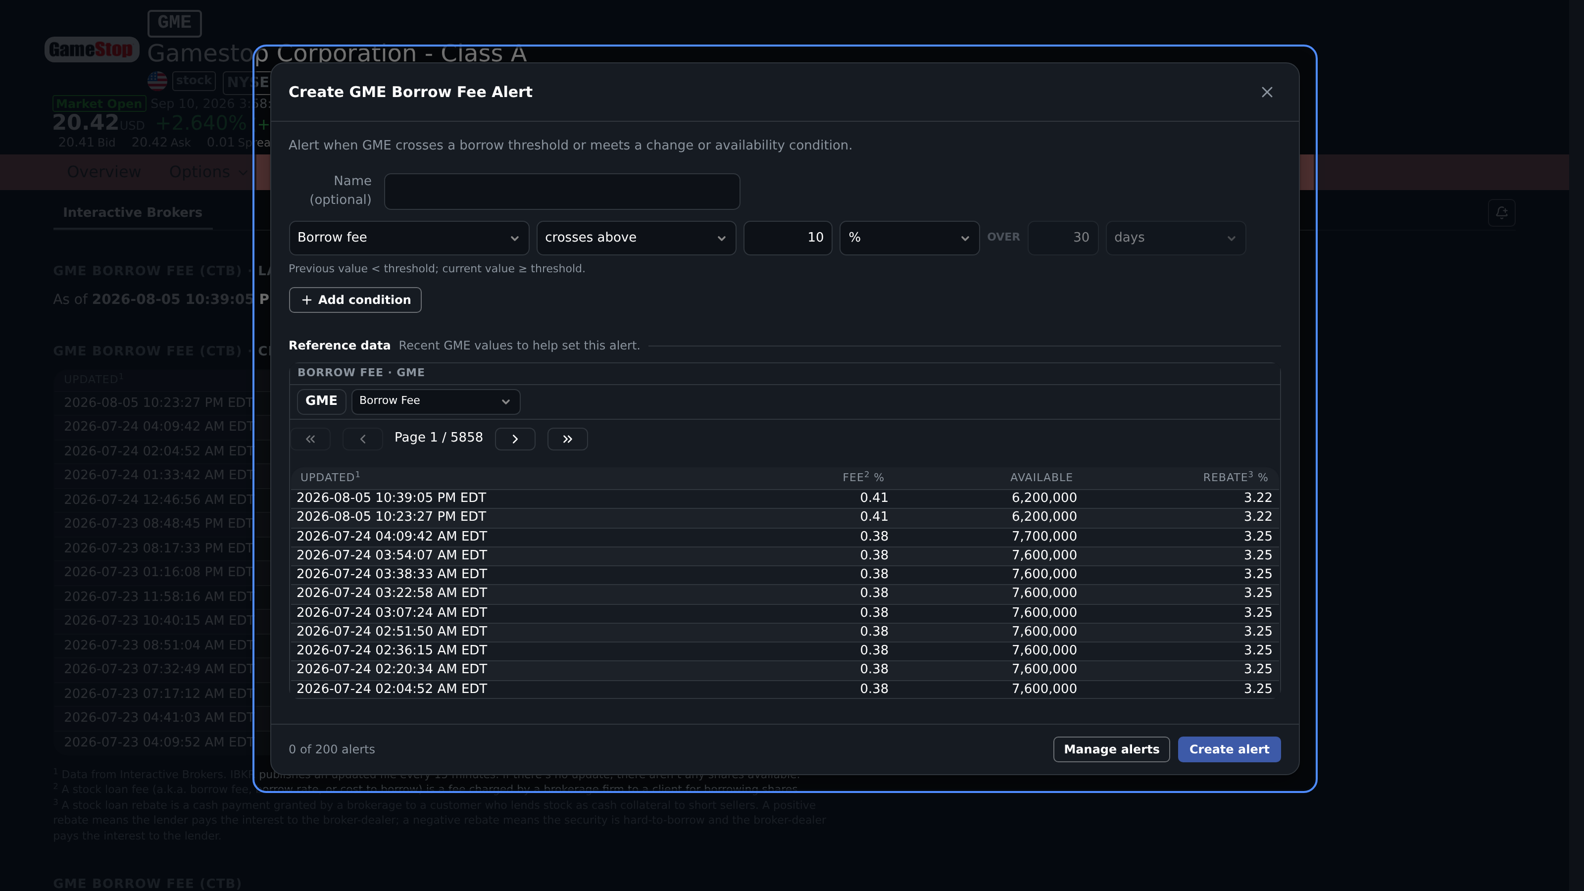Image resolution: width=1584 pixels, height=891 pixels.
Task: Select row 2026-08-05 10:23:27 PM EDT in dialog
Action: coord(784,517)
